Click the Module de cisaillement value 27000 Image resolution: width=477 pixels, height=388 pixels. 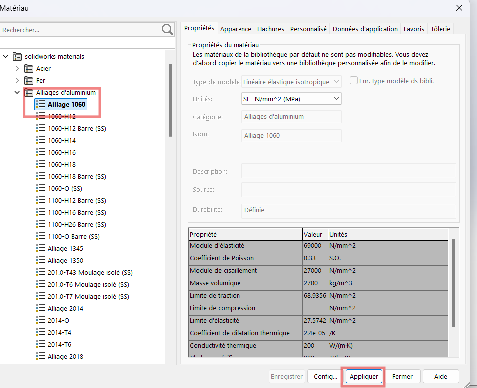(x=315, y=271)
